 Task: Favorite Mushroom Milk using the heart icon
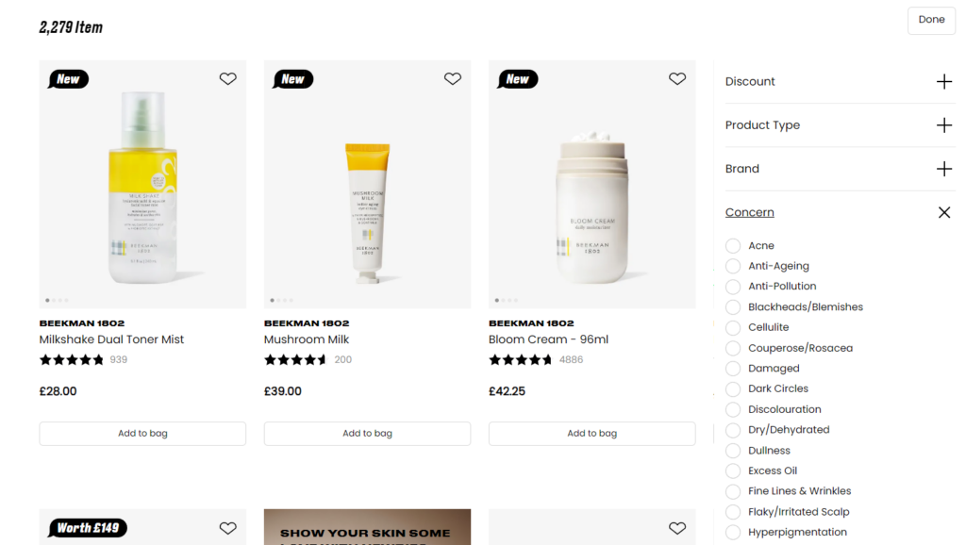pyautogui.click(x=452, y=78)
